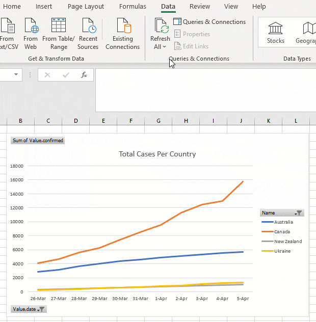Open the Formulas tab

[x=133, y=6]
